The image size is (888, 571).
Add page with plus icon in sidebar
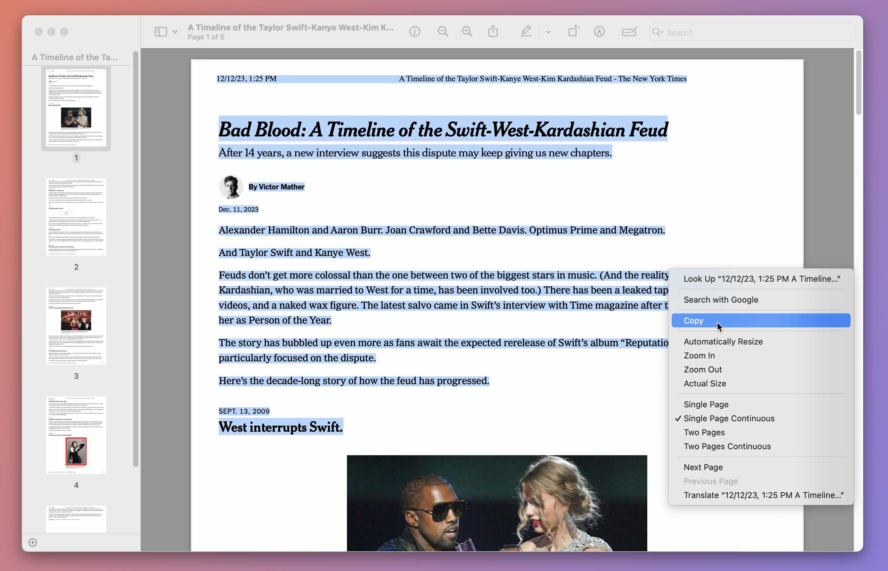33,542
